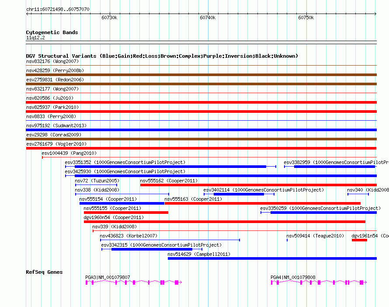Click the esv3351352 variant blue bar
The height and width of the screenshot is (307, 389).
point(170,167)
